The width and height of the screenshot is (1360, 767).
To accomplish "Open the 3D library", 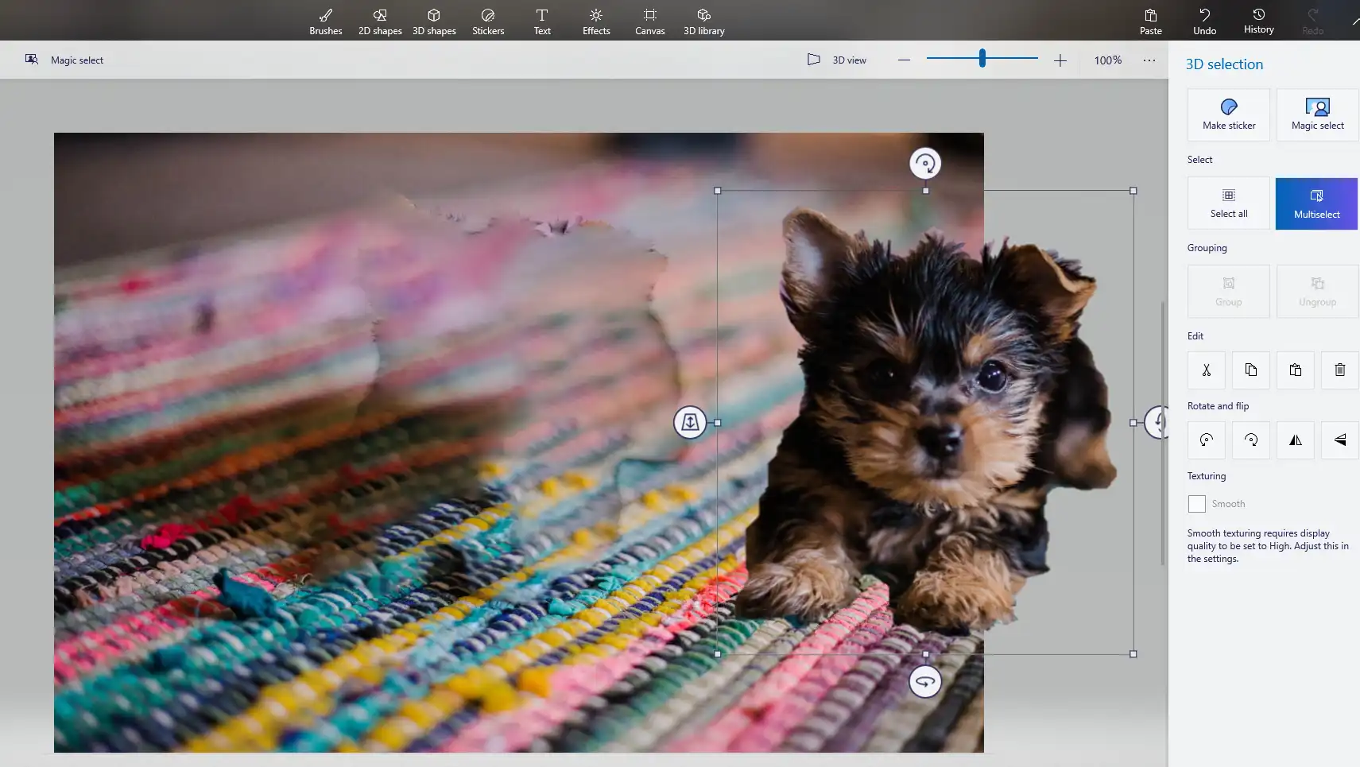I will point(703,21).
